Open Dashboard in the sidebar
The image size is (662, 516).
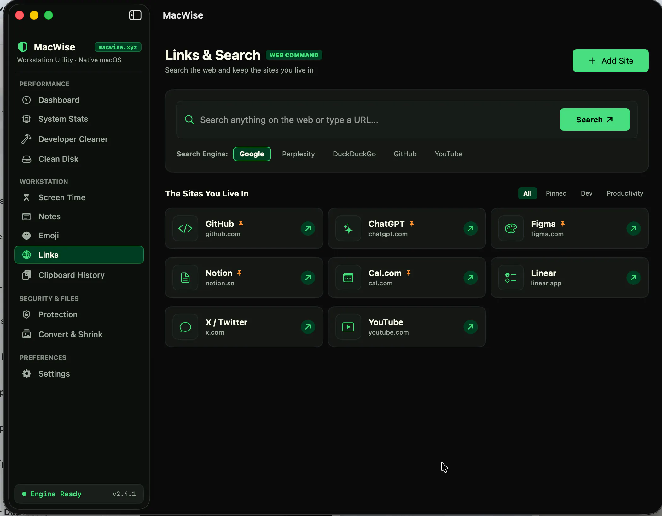tap(79, 100)
